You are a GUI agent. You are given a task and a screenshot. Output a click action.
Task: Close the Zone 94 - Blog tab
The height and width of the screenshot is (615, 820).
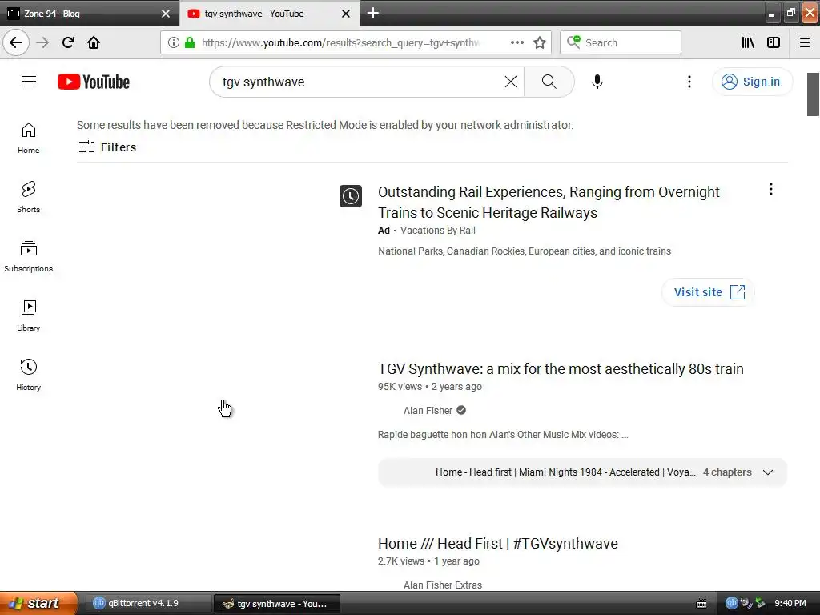(x=166, y=14)
